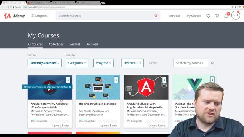Open options menu on Web Developer Bootcamp card

pos(116,80)
